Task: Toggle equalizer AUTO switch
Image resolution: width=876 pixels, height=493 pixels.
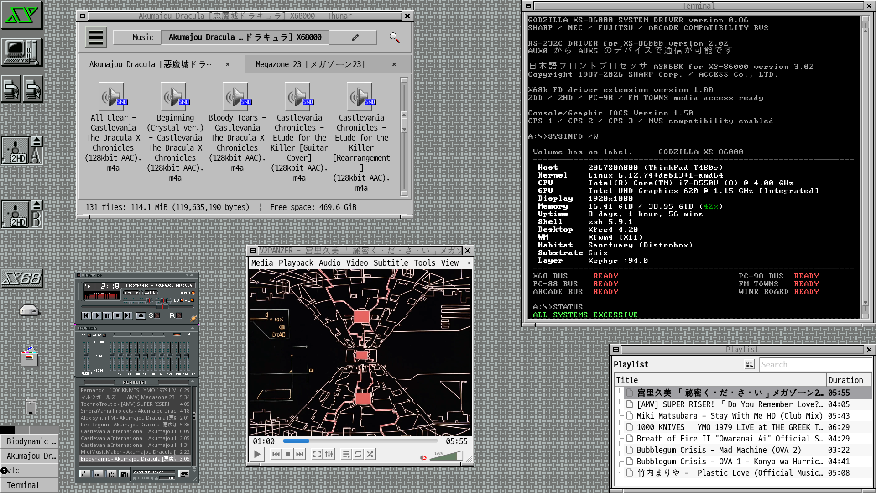Action: (x=99, y=335)
